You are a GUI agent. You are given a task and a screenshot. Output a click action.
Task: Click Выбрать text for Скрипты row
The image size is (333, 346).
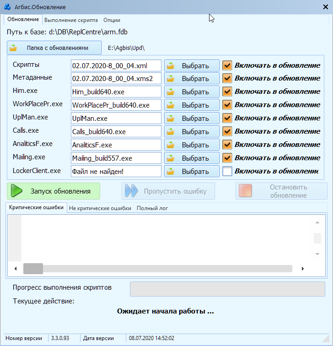(195, 66)
